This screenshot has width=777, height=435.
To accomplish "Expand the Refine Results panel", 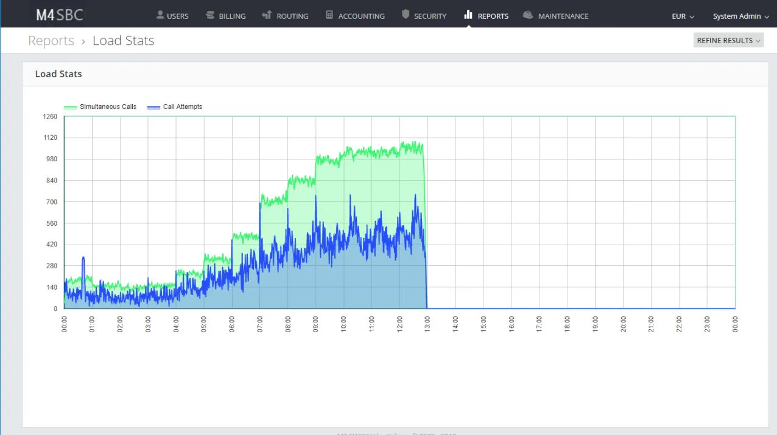I will (x=728, y=40).
